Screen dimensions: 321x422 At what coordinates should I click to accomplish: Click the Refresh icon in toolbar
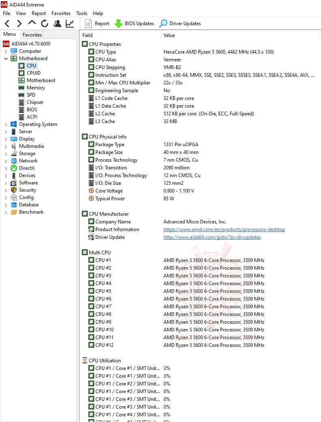click(45, 24)
